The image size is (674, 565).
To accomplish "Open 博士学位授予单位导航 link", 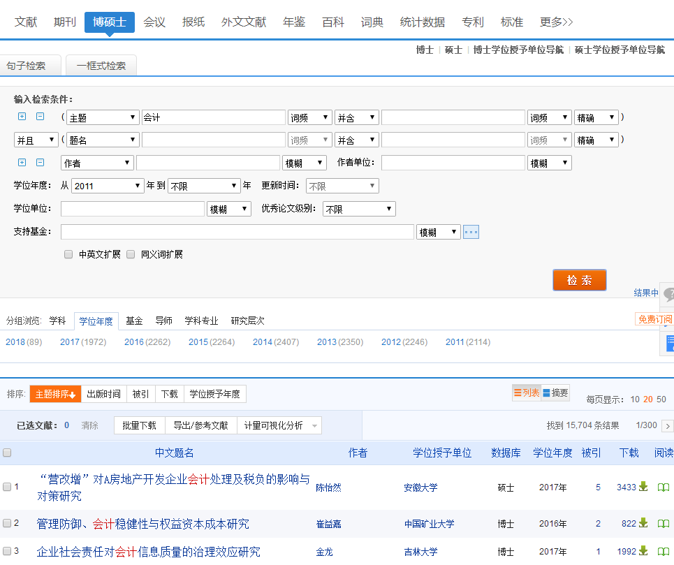I will tap(518, 50).
